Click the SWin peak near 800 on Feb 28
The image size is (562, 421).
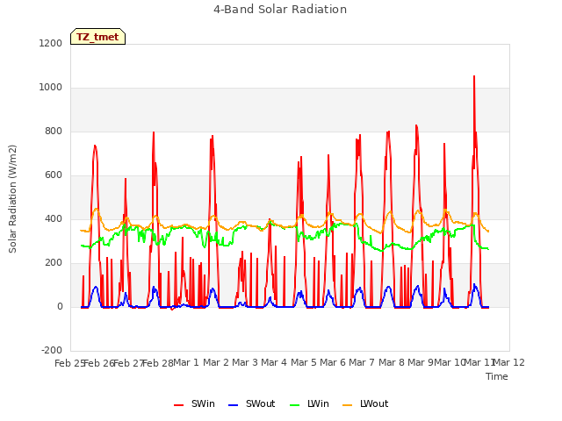point(154,132)
